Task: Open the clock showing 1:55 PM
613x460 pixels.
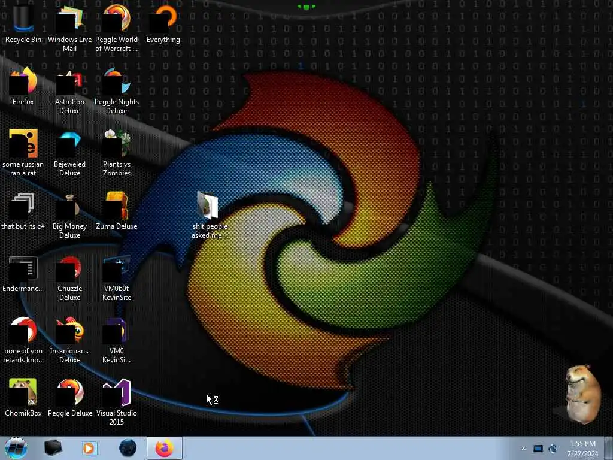Action: [582, 449]
